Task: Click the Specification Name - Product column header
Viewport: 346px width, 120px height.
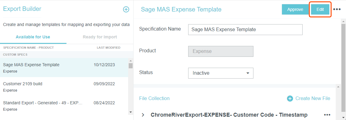Action: click(29, 48)
